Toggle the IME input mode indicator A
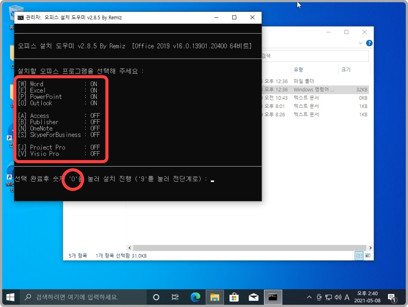Image resolution: width=408 pixels, height=307 pixels. (x=347, y=297)
